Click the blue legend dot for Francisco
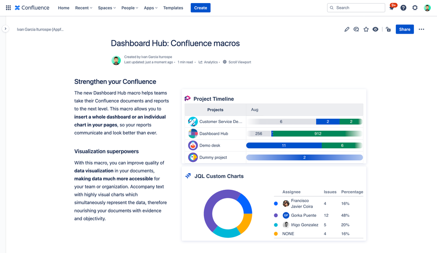 click(x=276, y=204)
